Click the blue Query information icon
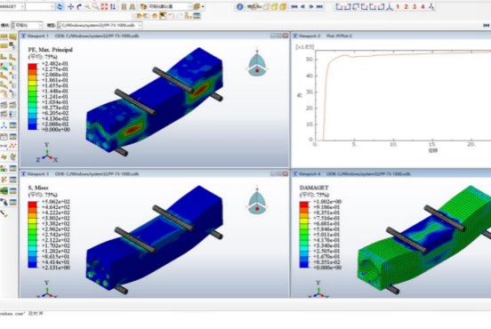This screenshot has width=491, height=329. [239, 6]
